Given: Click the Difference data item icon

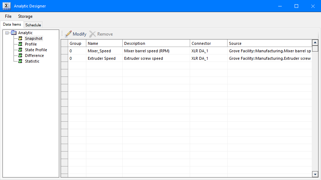Looking at the screenshot, I should [20, 55].
